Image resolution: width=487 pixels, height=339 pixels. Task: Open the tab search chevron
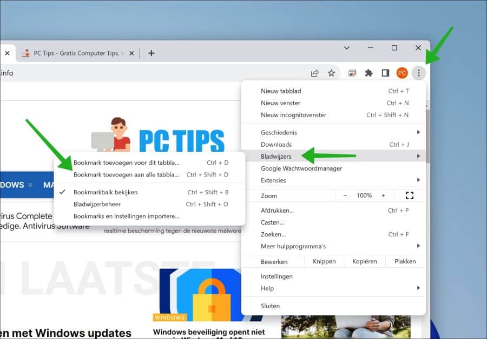(x=347, y=48)
